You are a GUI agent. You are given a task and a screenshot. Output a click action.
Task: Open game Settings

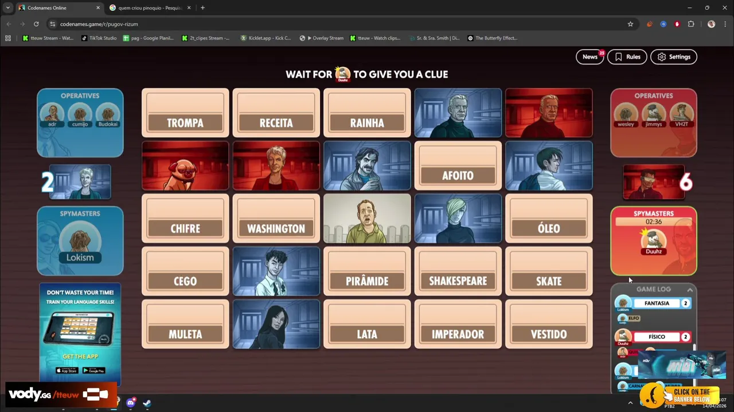(x=674, y=57)
